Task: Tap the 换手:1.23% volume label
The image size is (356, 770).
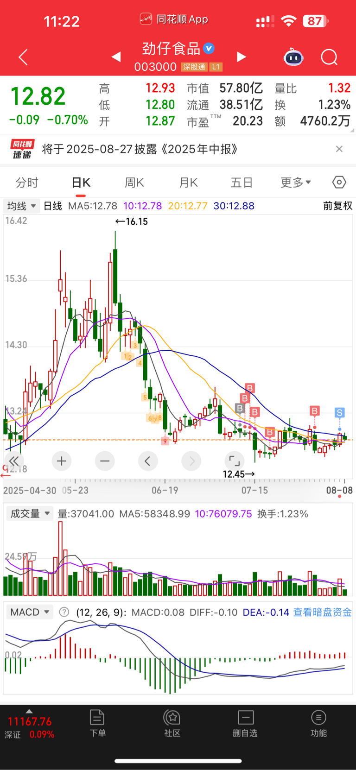Action: [x=283, y=514]
